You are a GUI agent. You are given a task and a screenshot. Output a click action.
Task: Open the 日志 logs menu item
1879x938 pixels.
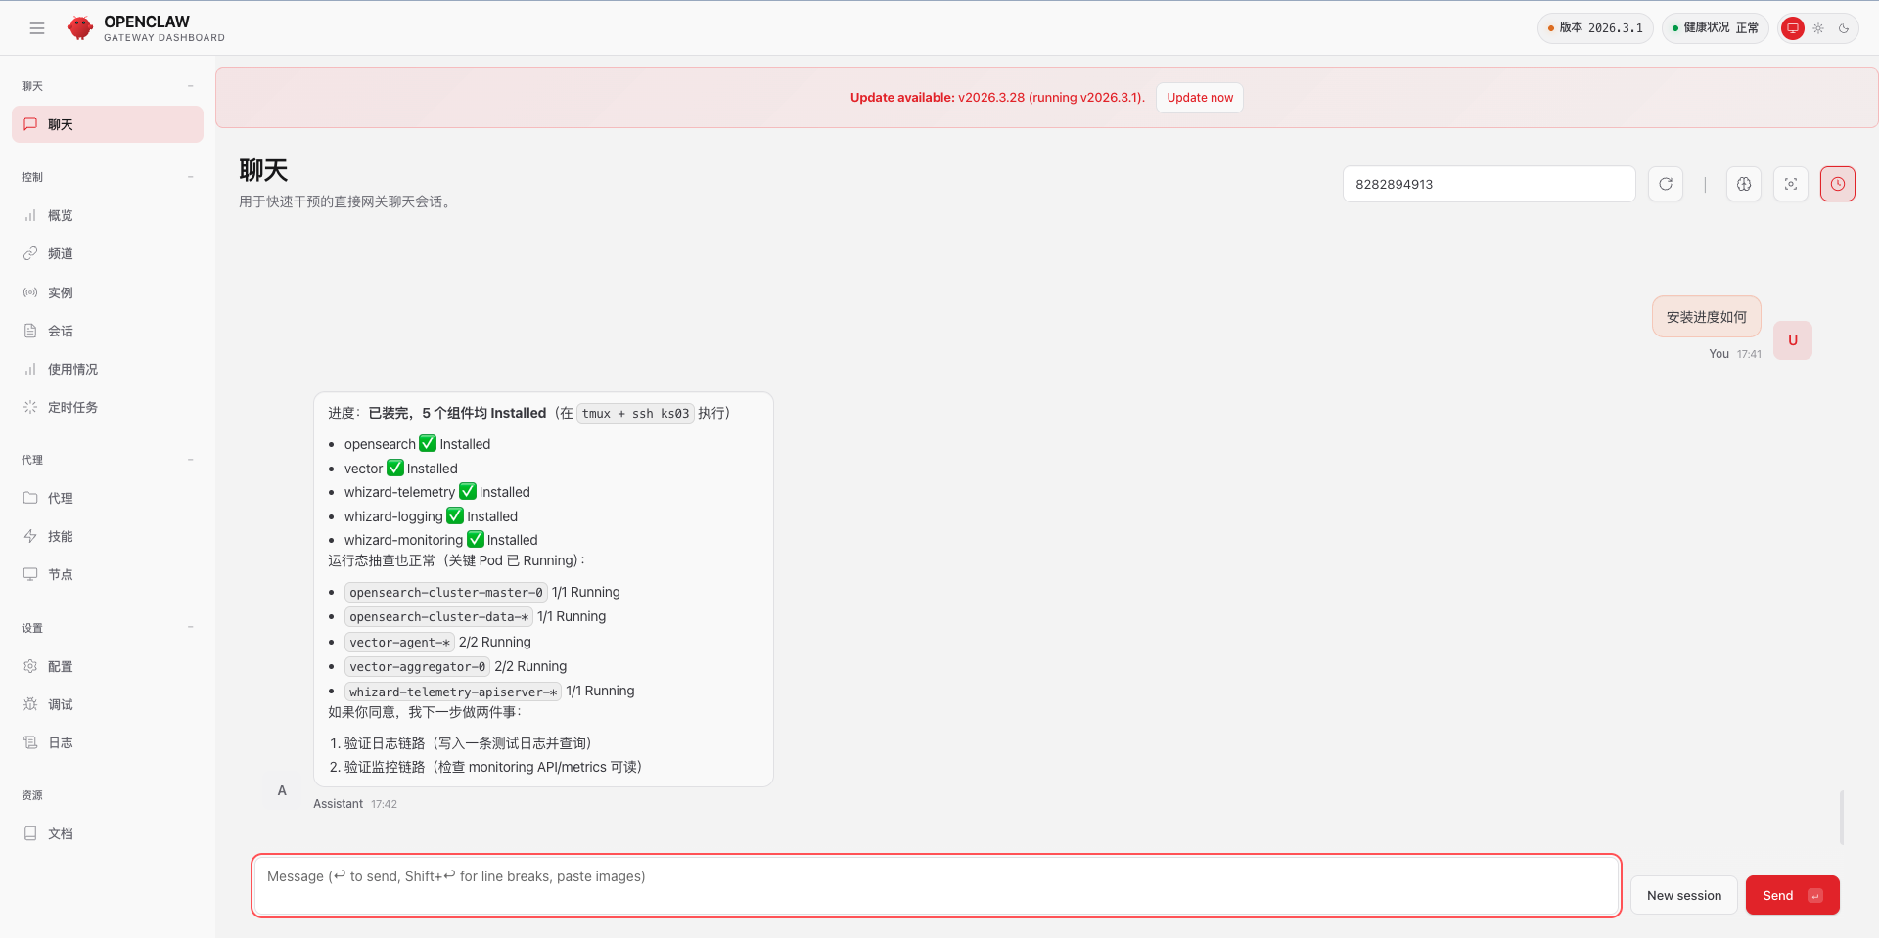pyautogui.click(x=61, y=742)
